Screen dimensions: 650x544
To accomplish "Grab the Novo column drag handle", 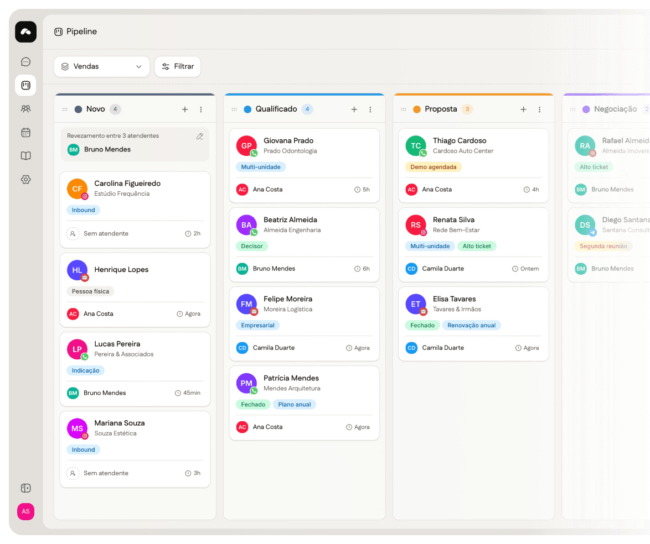I will [65, 109].
